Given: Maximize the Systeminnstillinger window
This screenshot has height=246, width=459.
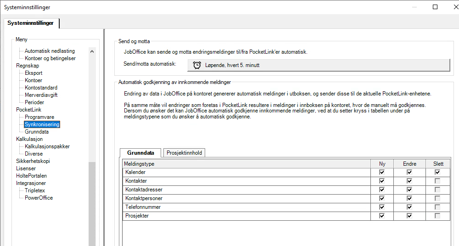Looking at the screenshot, I should tap(435, 7).
